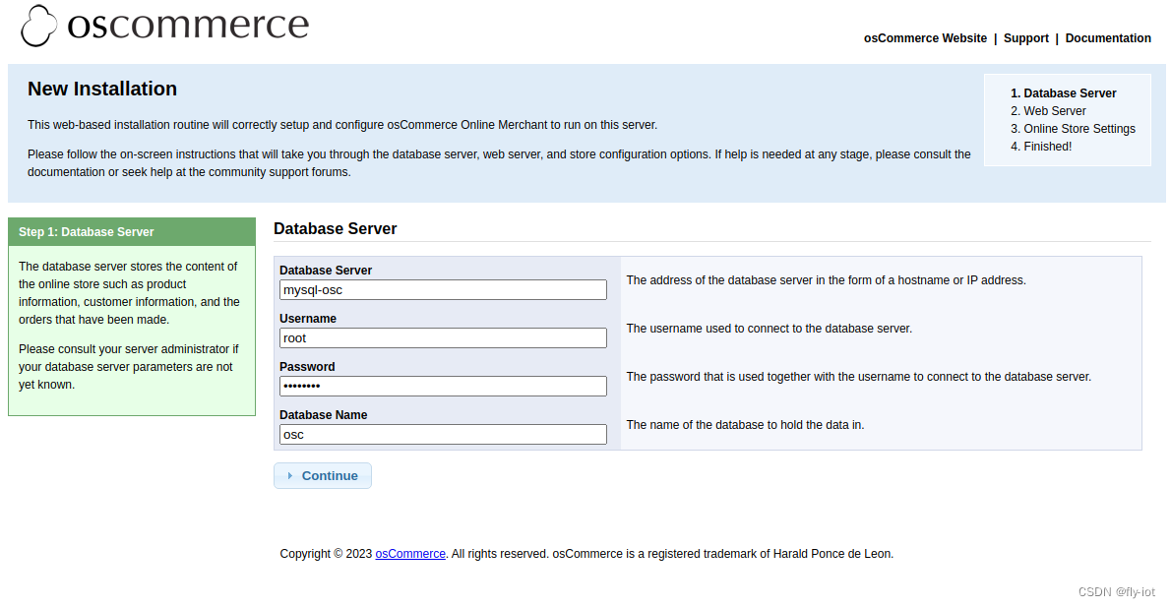Image resolution: width=1171 pixels, height=608 pixels.
Task: Click the oscommerce logo
Action: pyautogui.click(x=165, y=26)
